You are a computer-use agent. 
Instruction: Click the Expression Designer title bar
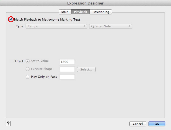click(x=85, y=3)
